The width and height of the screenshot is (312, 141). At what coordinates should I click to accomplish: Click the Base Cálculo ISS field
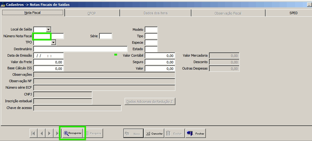(x=49, y=69)
